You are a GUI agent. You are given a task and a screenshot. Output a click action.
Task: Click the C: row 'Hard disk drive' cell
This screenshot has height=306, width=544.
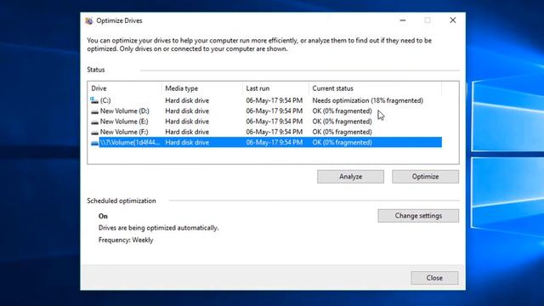point(187,100)
